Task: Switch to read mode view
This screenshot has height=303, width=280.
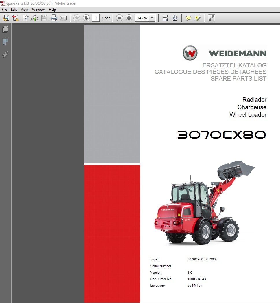Action: pyautogui.click(x=212, y=18)
